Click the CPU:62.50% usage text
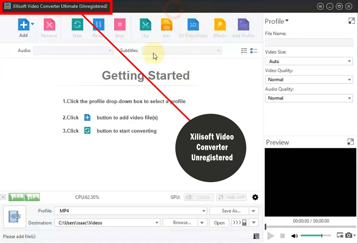Screen dimensions: 358x244 pos(87,197)
